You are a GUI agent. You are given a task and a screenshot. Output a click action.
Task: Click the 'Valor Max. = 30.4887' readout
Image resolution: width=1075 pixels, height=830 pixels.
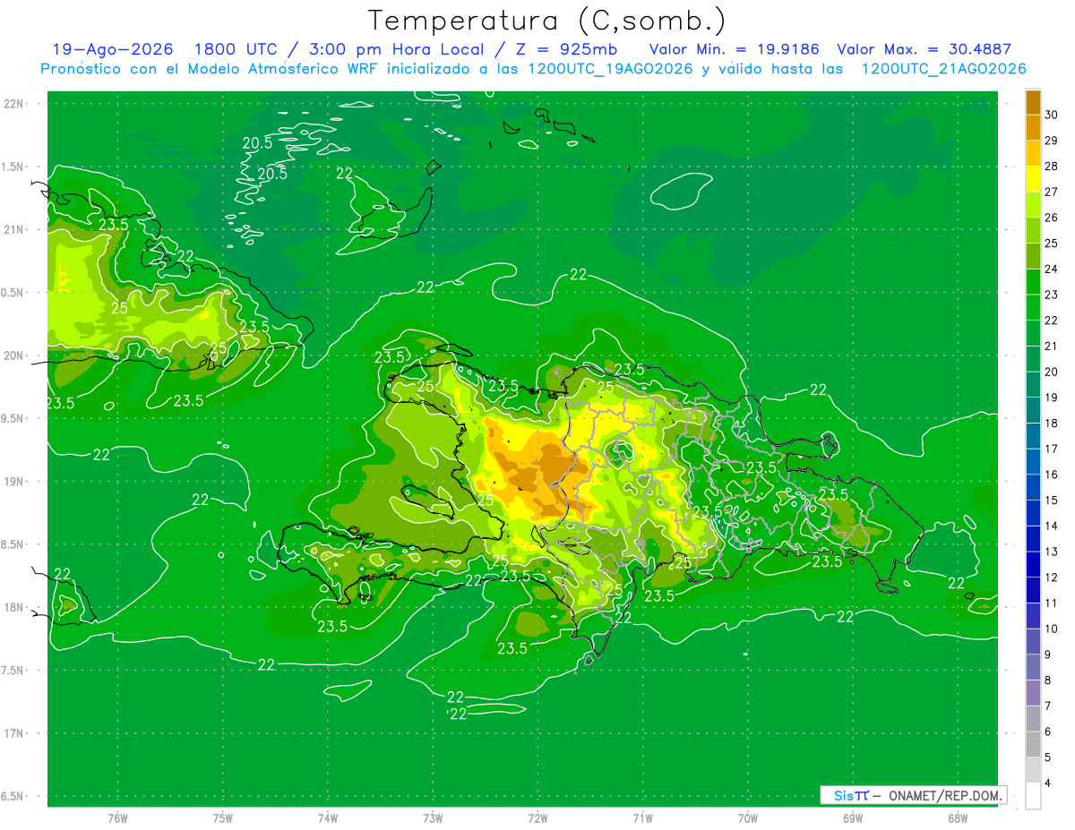[x=924, y=49]
